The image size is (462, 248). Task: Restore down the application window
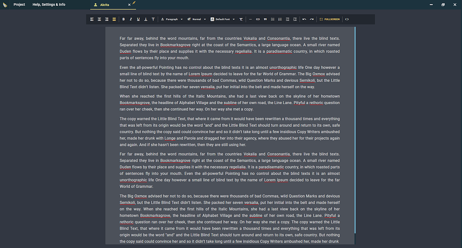443,5
